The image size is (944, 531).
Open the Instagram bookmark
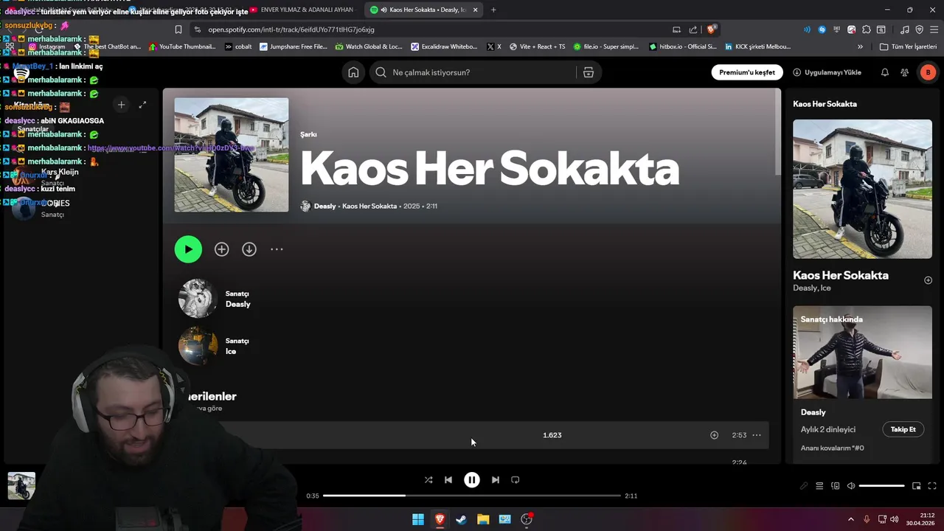[46, 46]
